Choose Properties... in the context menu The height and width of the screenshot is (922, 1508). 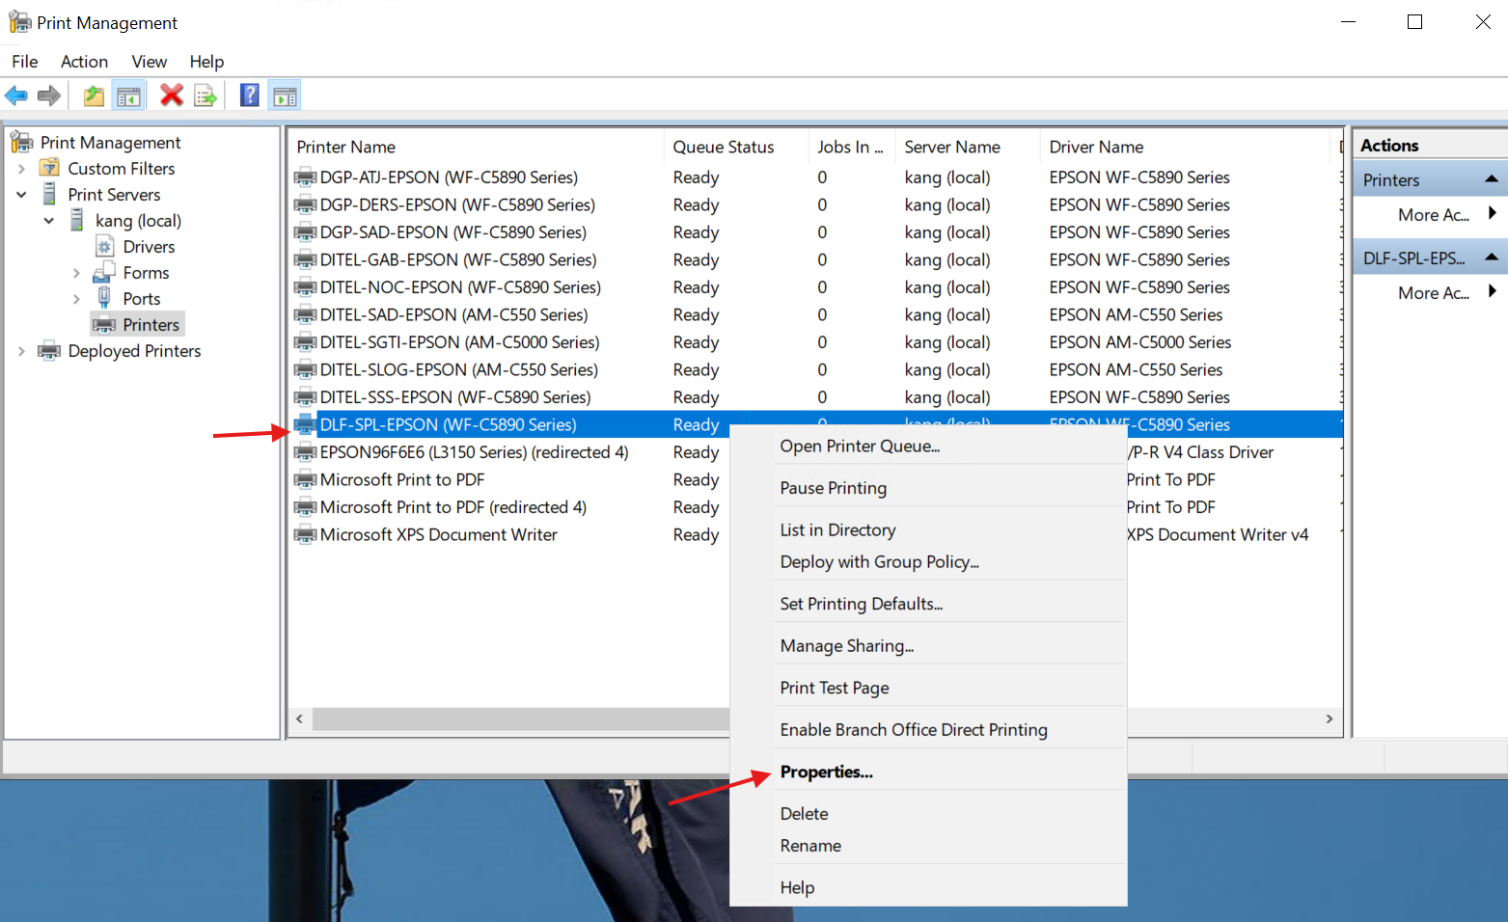coord(826,772)
